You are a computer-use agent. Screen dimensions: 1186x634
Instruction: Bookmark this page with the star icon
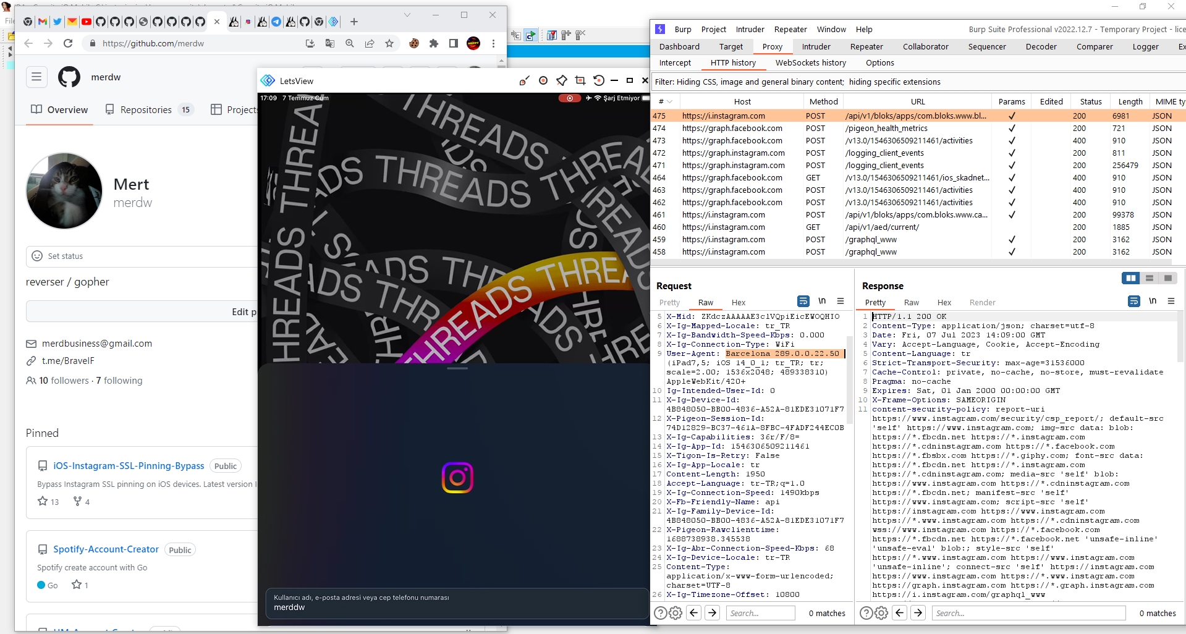389,43
